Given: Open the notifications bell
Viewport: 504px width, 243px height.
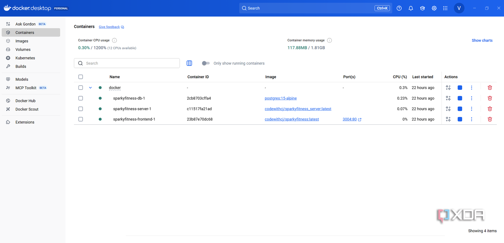Looking at the screenshot, I should pos(411,8).
